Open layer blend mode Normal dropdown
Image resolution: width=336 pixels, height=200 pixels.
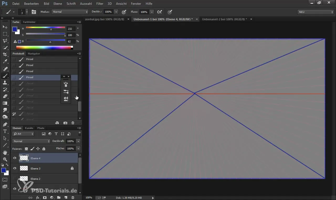[x=31, y=141]
